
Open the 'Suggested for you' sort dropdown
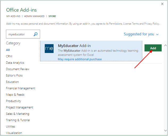click(x=141, y=34)
